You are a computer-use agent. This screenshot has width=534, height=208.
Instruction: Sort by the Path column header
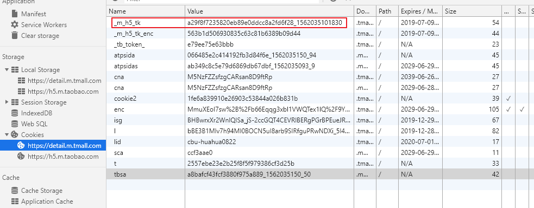pos(387,11)
